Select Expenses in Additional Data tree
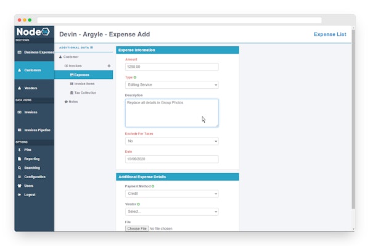This screenshot has height=246, width=370. pos(83,75)
